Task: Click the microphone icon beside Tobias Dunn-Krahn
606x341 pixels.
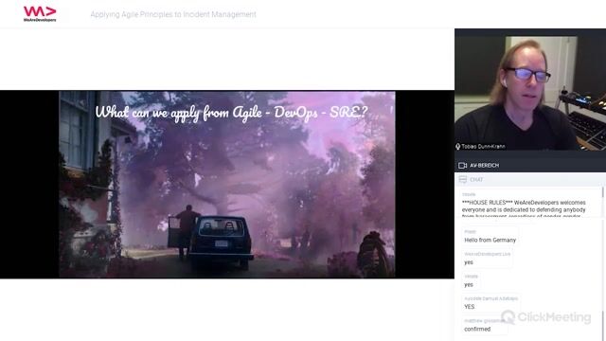Action: [x=457, y=147]
